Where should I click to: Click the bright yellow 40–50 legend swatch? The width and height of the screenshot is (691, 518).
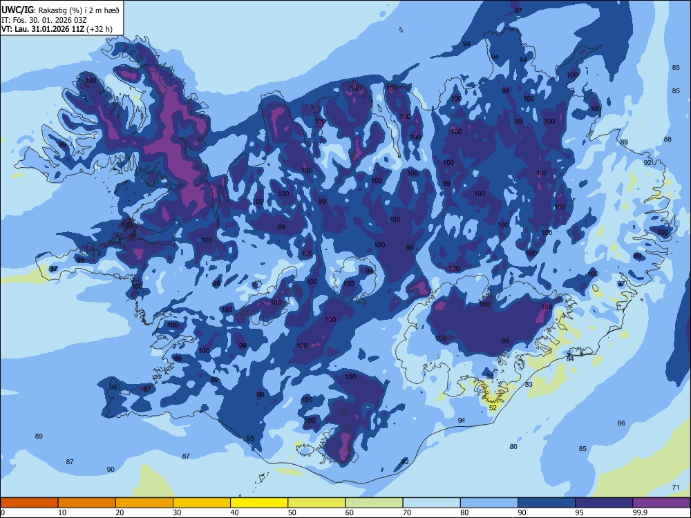click(x=259, y=503)
